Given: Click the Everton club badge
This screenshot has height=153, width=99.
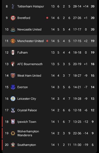Looking at the screenshot, I should coord(13,87).
